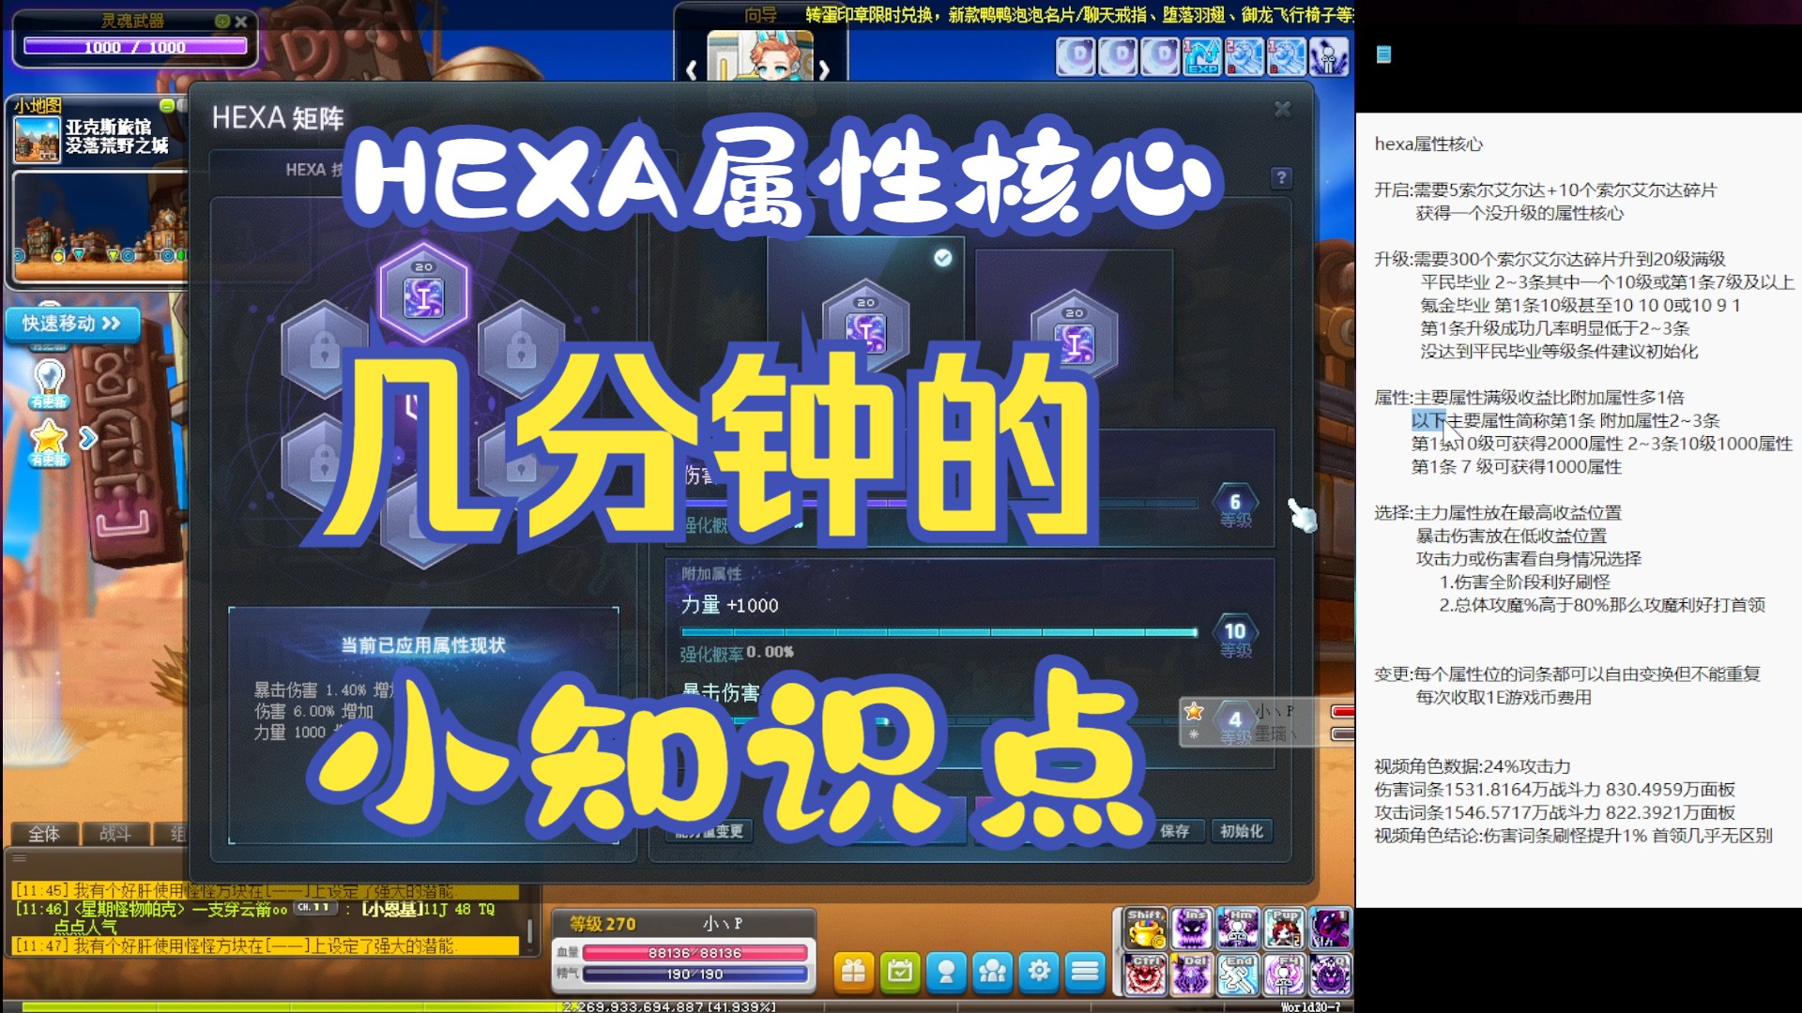Click the '等级 270' character level label
Screen dimensions: 1802x1013
tap(603, 924)
